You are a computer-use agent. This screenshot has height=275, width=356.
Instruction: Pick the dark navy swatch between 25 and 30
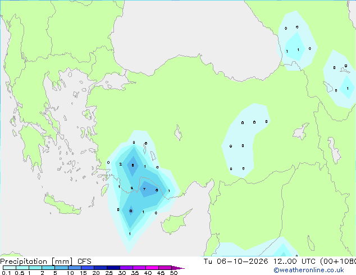pos(113,268)
